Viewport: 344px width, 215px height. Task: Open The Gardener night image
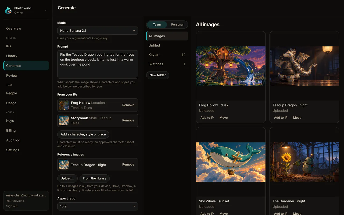click(304, 162)
